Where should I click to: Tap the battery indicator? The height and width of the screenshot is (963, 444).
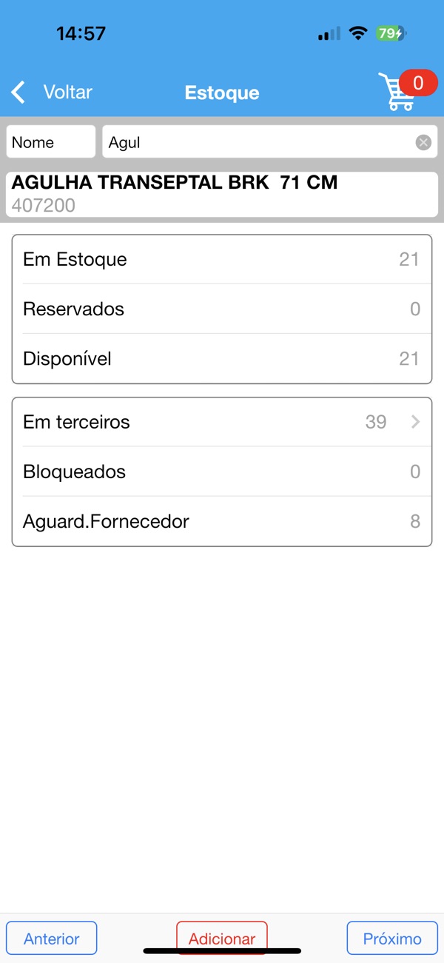[390, 33]
